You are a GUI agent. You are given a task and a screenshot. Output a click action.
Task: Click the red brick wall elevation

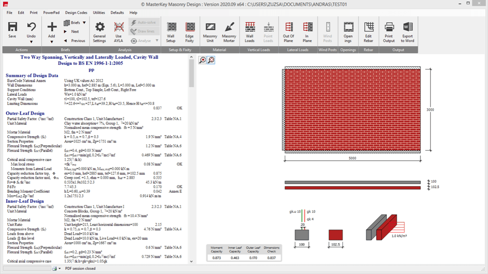point(353,110)
